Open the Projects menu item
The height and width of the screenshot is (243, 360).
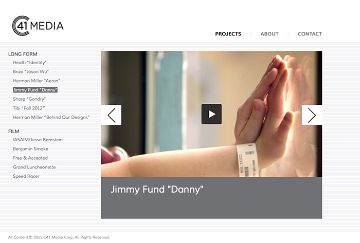point(228,34)
